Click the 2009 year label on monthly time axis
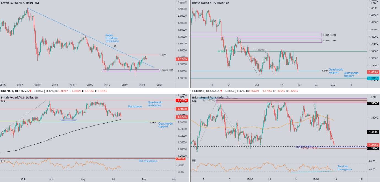Screen dimensions: 380x182 (x=37, y=85)
